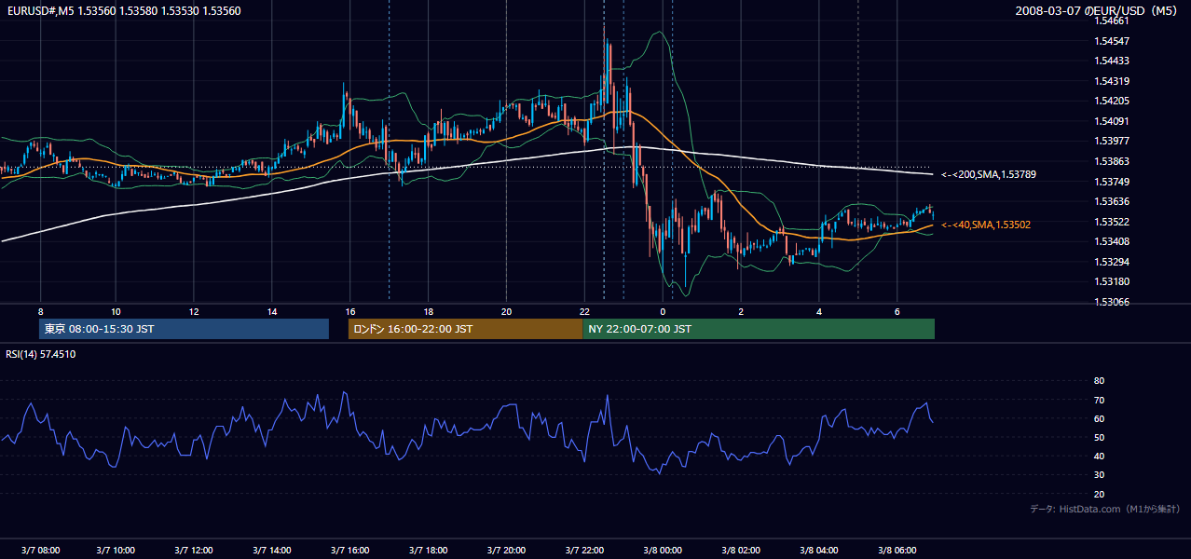The image size is (1191, 559).
Task: Select the 東京 08:00-15:30 JST session bar
Action: click(x=185, y=329)
